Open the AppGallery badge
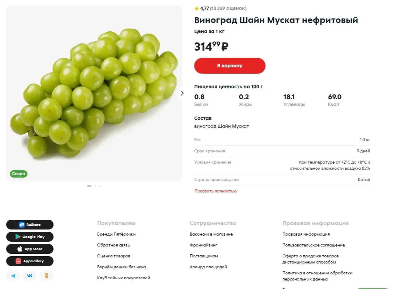This screenshot has height=289, width=400. pyautogui.click(x=30, y=261)
